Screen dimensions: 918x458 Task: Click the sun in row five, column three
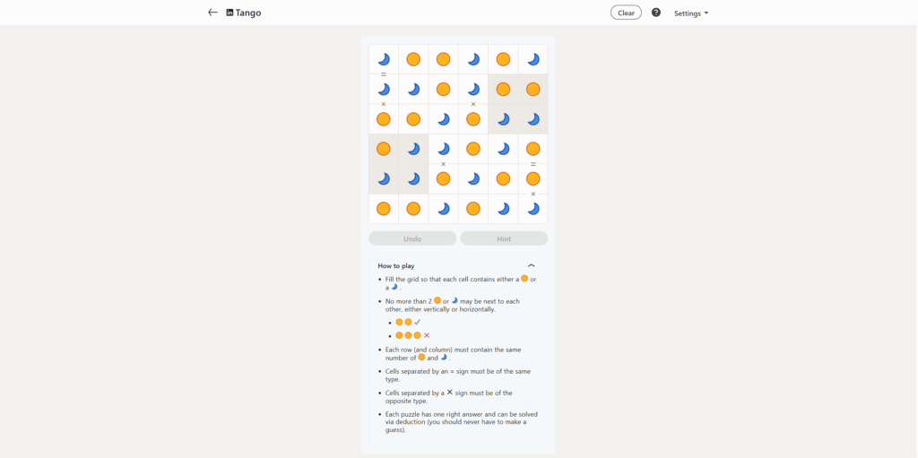[x=443, y=179]
